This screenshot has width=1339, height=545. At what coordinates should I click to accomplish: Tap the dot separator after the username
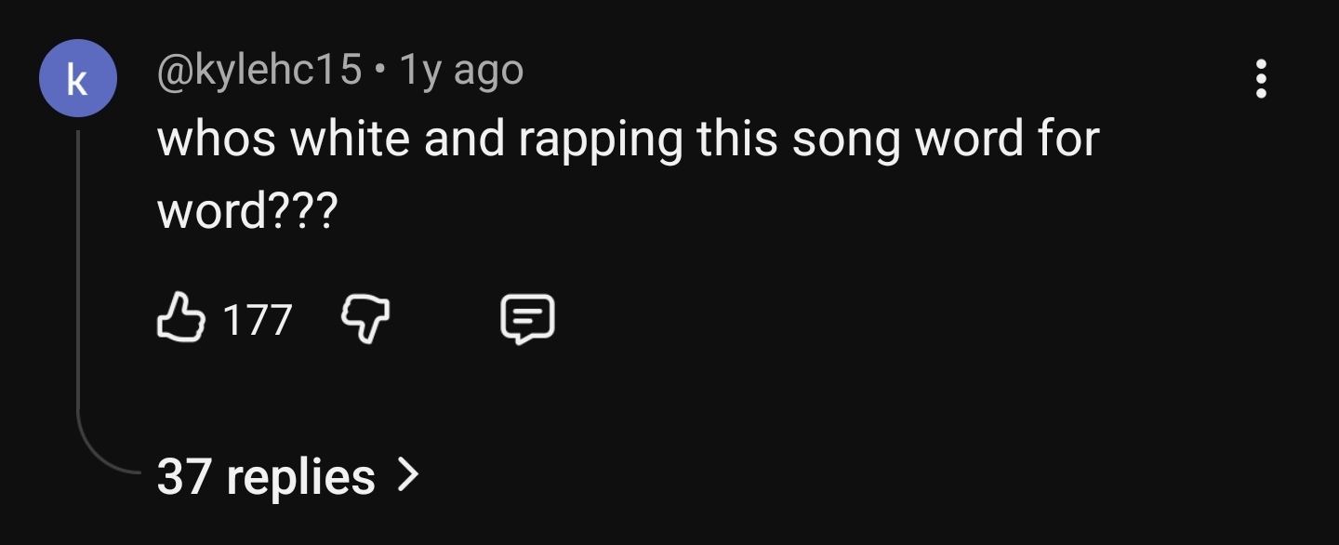point(380,72)
